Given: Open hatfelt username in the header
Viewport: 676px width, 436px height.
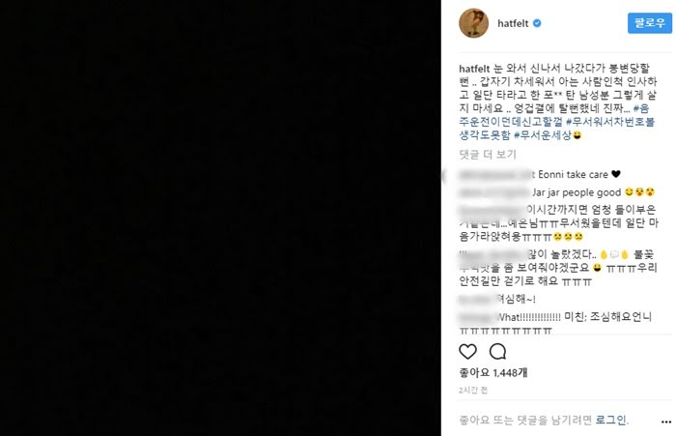Looking at the screenshot, I should pyautogui.click(x=513, y=23).
